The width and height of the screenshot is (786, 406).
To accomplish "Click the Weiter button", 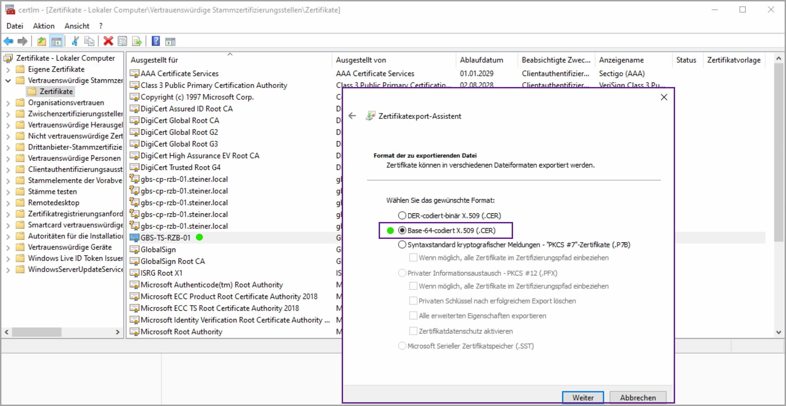I will 583,397.
